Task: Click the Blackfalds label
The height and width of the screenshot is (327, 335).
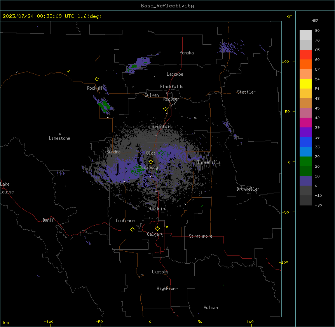Action: coord(171,87)
